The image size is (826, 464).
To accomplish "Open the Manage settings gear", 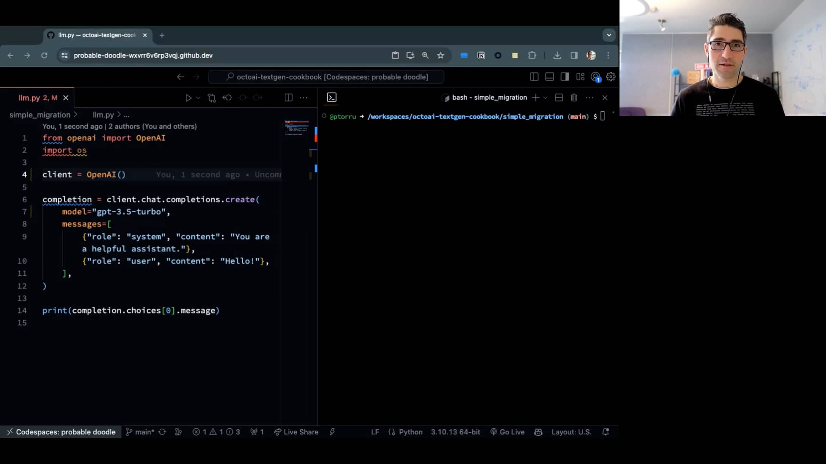I will pyautogui.click(x=610, y=76).
